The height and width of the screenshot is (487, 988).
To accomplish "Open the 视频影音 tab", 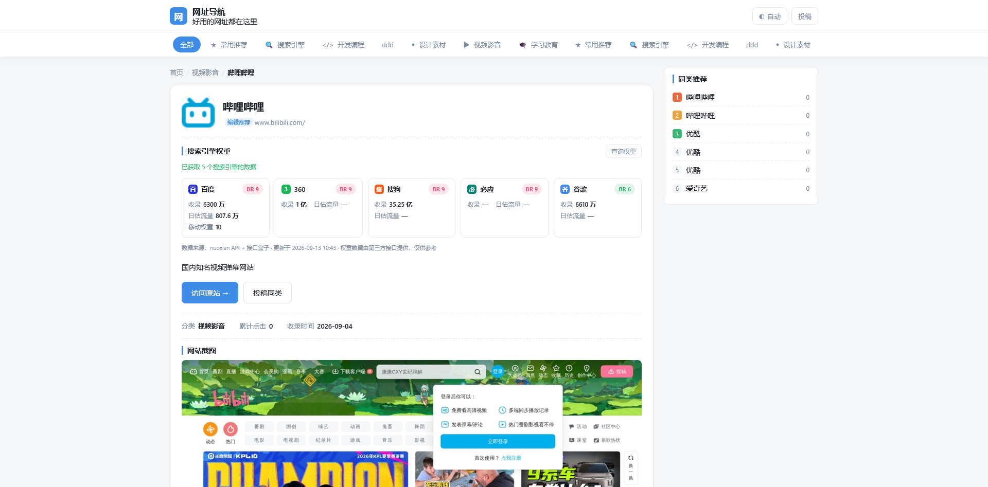I will 482,45.
